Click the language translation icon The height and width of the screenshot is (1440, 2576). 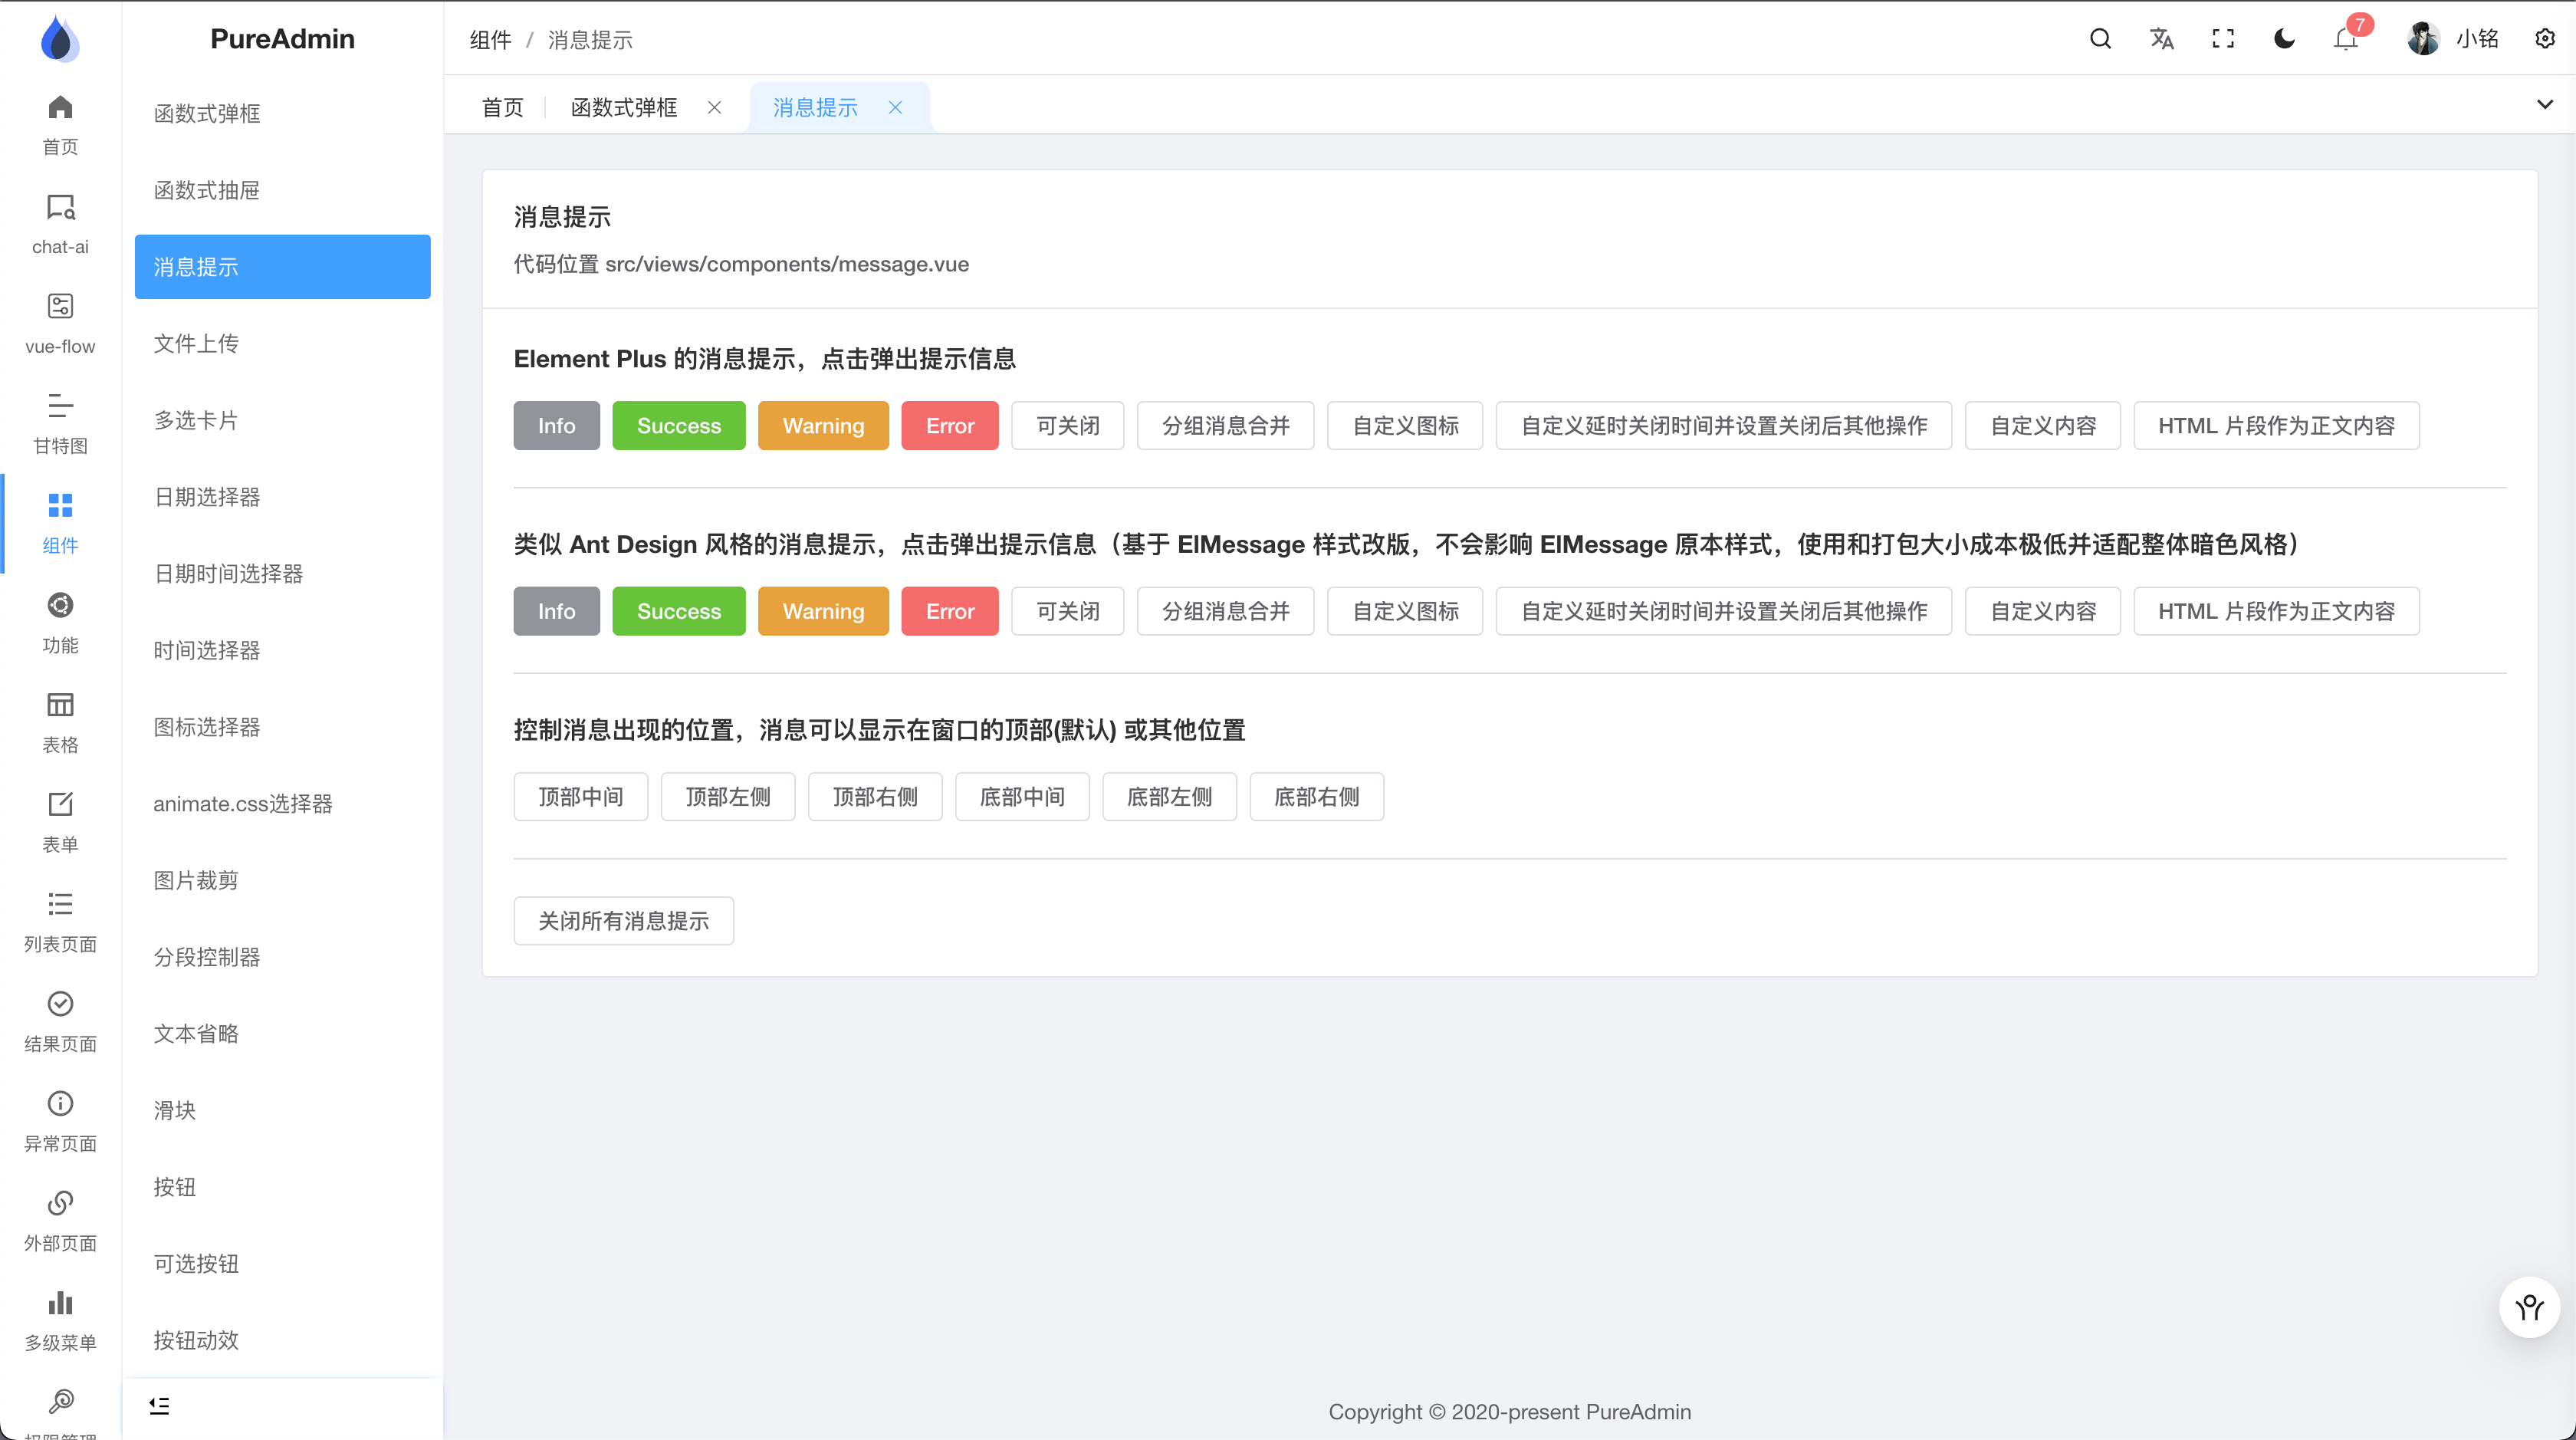(2161, 39)
